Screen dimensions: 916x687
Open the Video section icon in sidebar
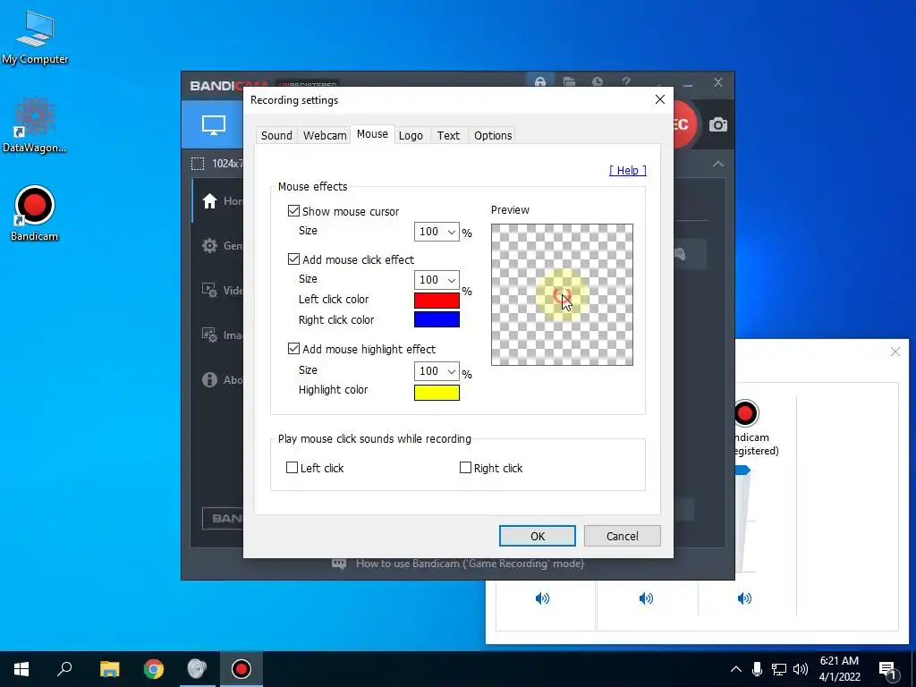(x=209, y=290)
